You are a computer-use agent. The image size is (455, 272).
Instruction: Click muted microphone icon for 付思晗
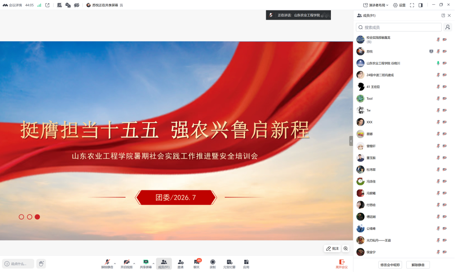(x=438, y=205)
